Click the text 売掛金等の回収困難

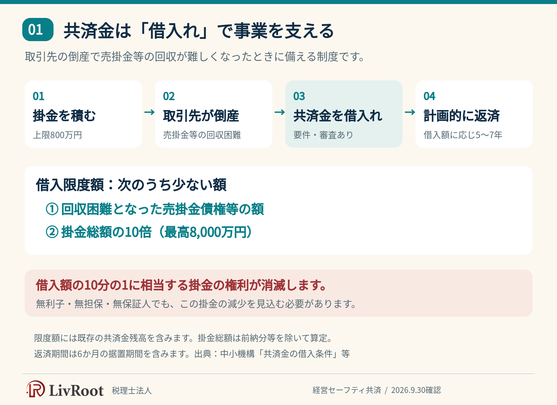202,135
